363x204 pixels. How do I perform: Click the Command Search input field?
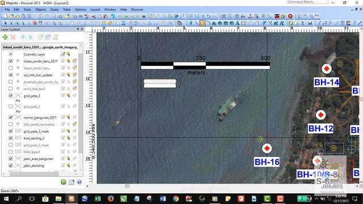[307, 2]
